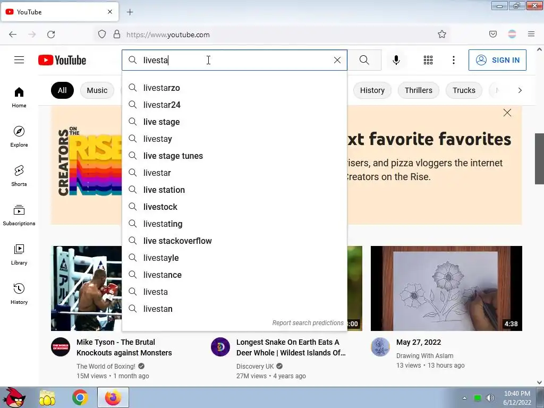Viewport: 544px width, 408px height.
Task: Open Discovery UK channel name
Action: point(255,367)
